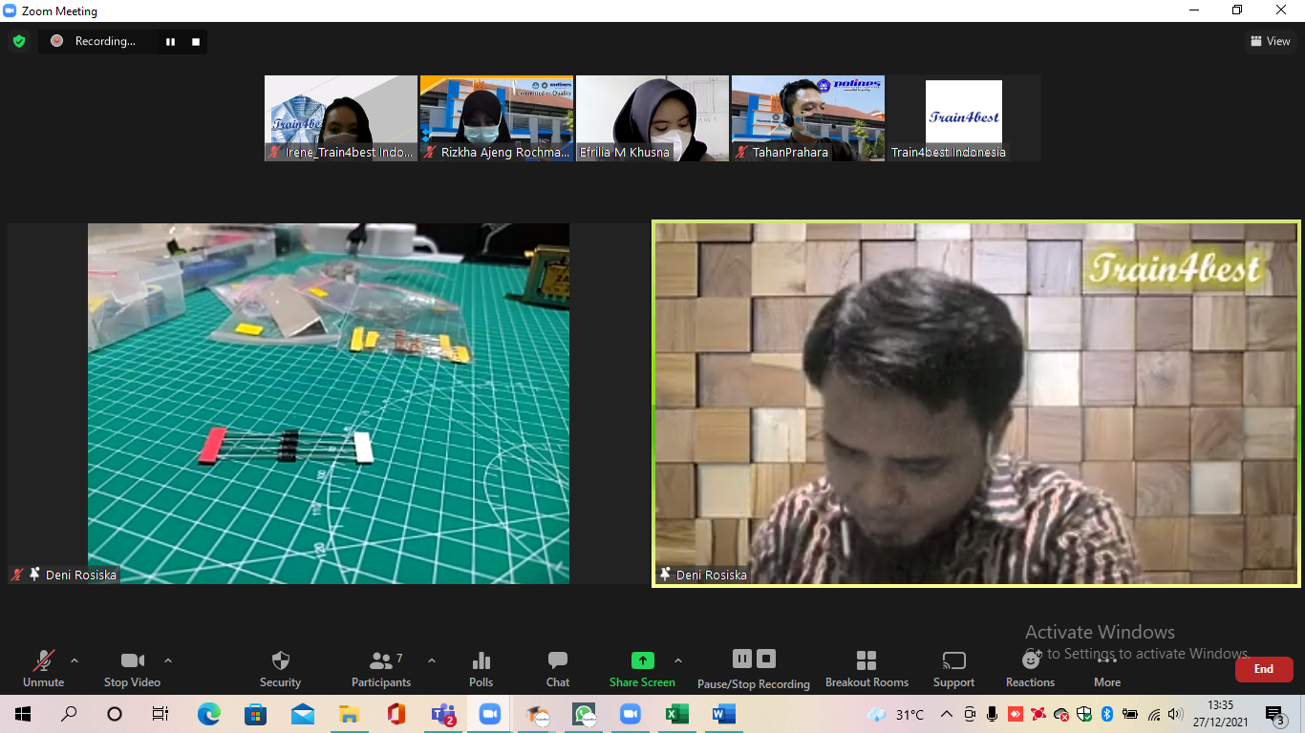Expand video options arrow beside Stop Video
The height and width of the screenshot is (733, 1305).
(x=168, y=660)
